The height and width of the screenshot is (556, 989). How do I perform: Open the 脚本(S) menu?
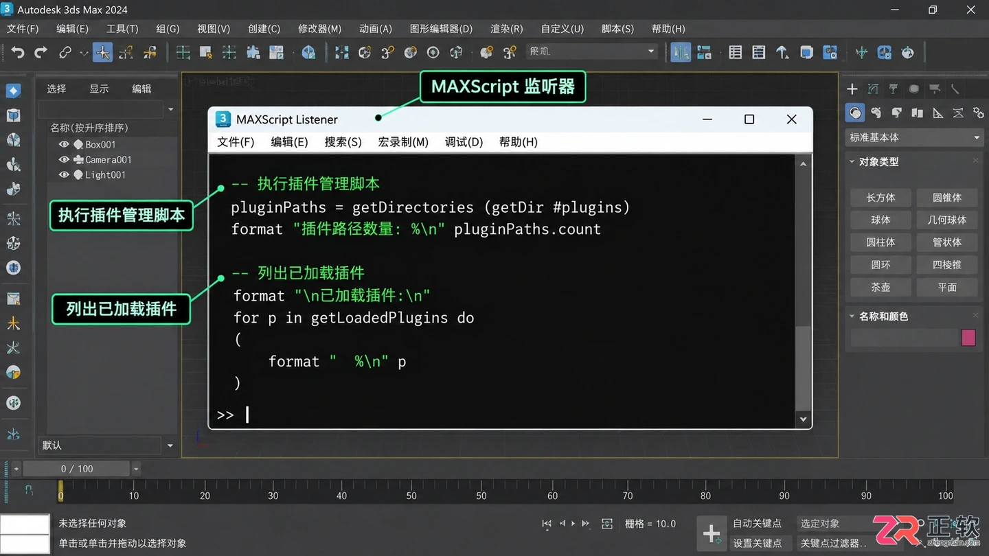tap(617, 29)
